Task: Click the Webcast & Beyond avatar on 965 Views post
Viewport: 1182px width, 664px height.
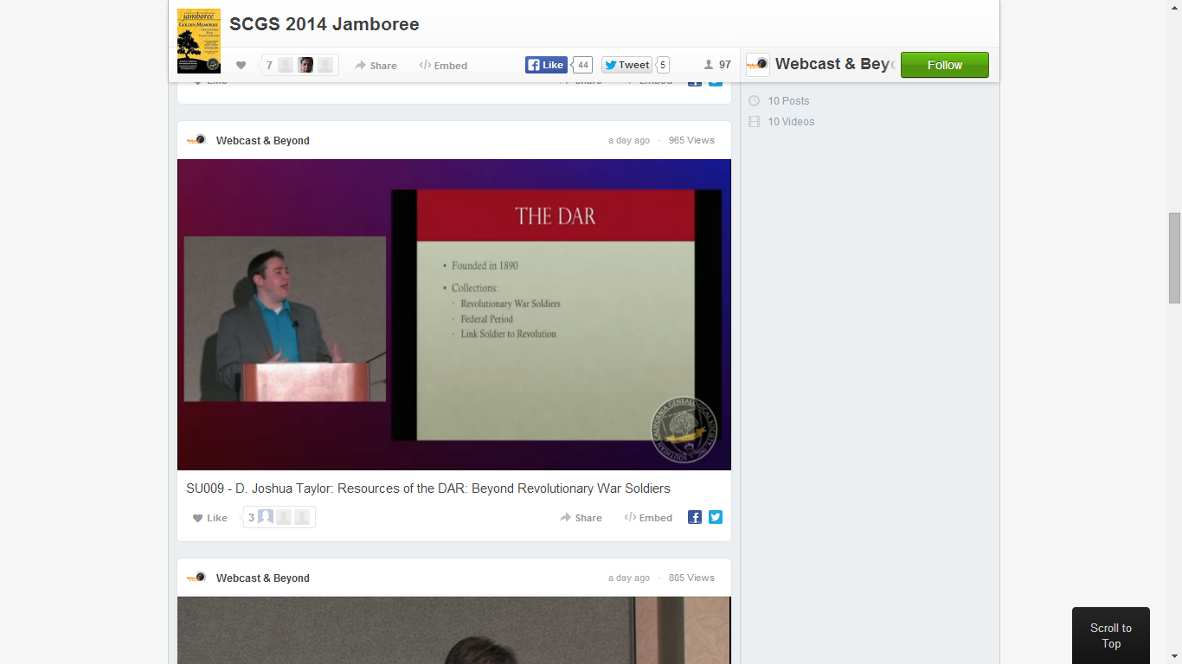Action: pos(196,140)
